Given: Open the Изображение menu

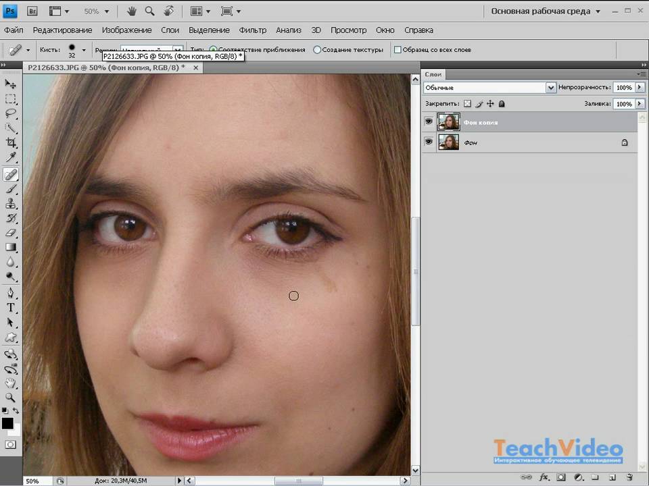Looking at the screenshot, I should pos(126,30).
